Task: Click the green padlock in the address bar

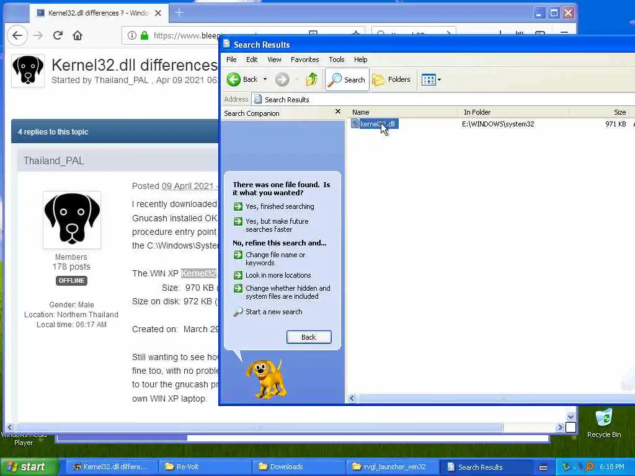Action: click(x=144, y=35)
